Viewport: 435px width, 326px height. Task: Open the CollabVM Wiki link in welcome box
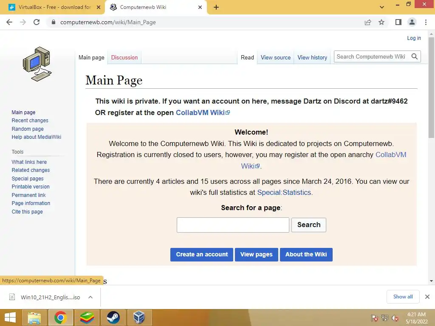point(391,155)
